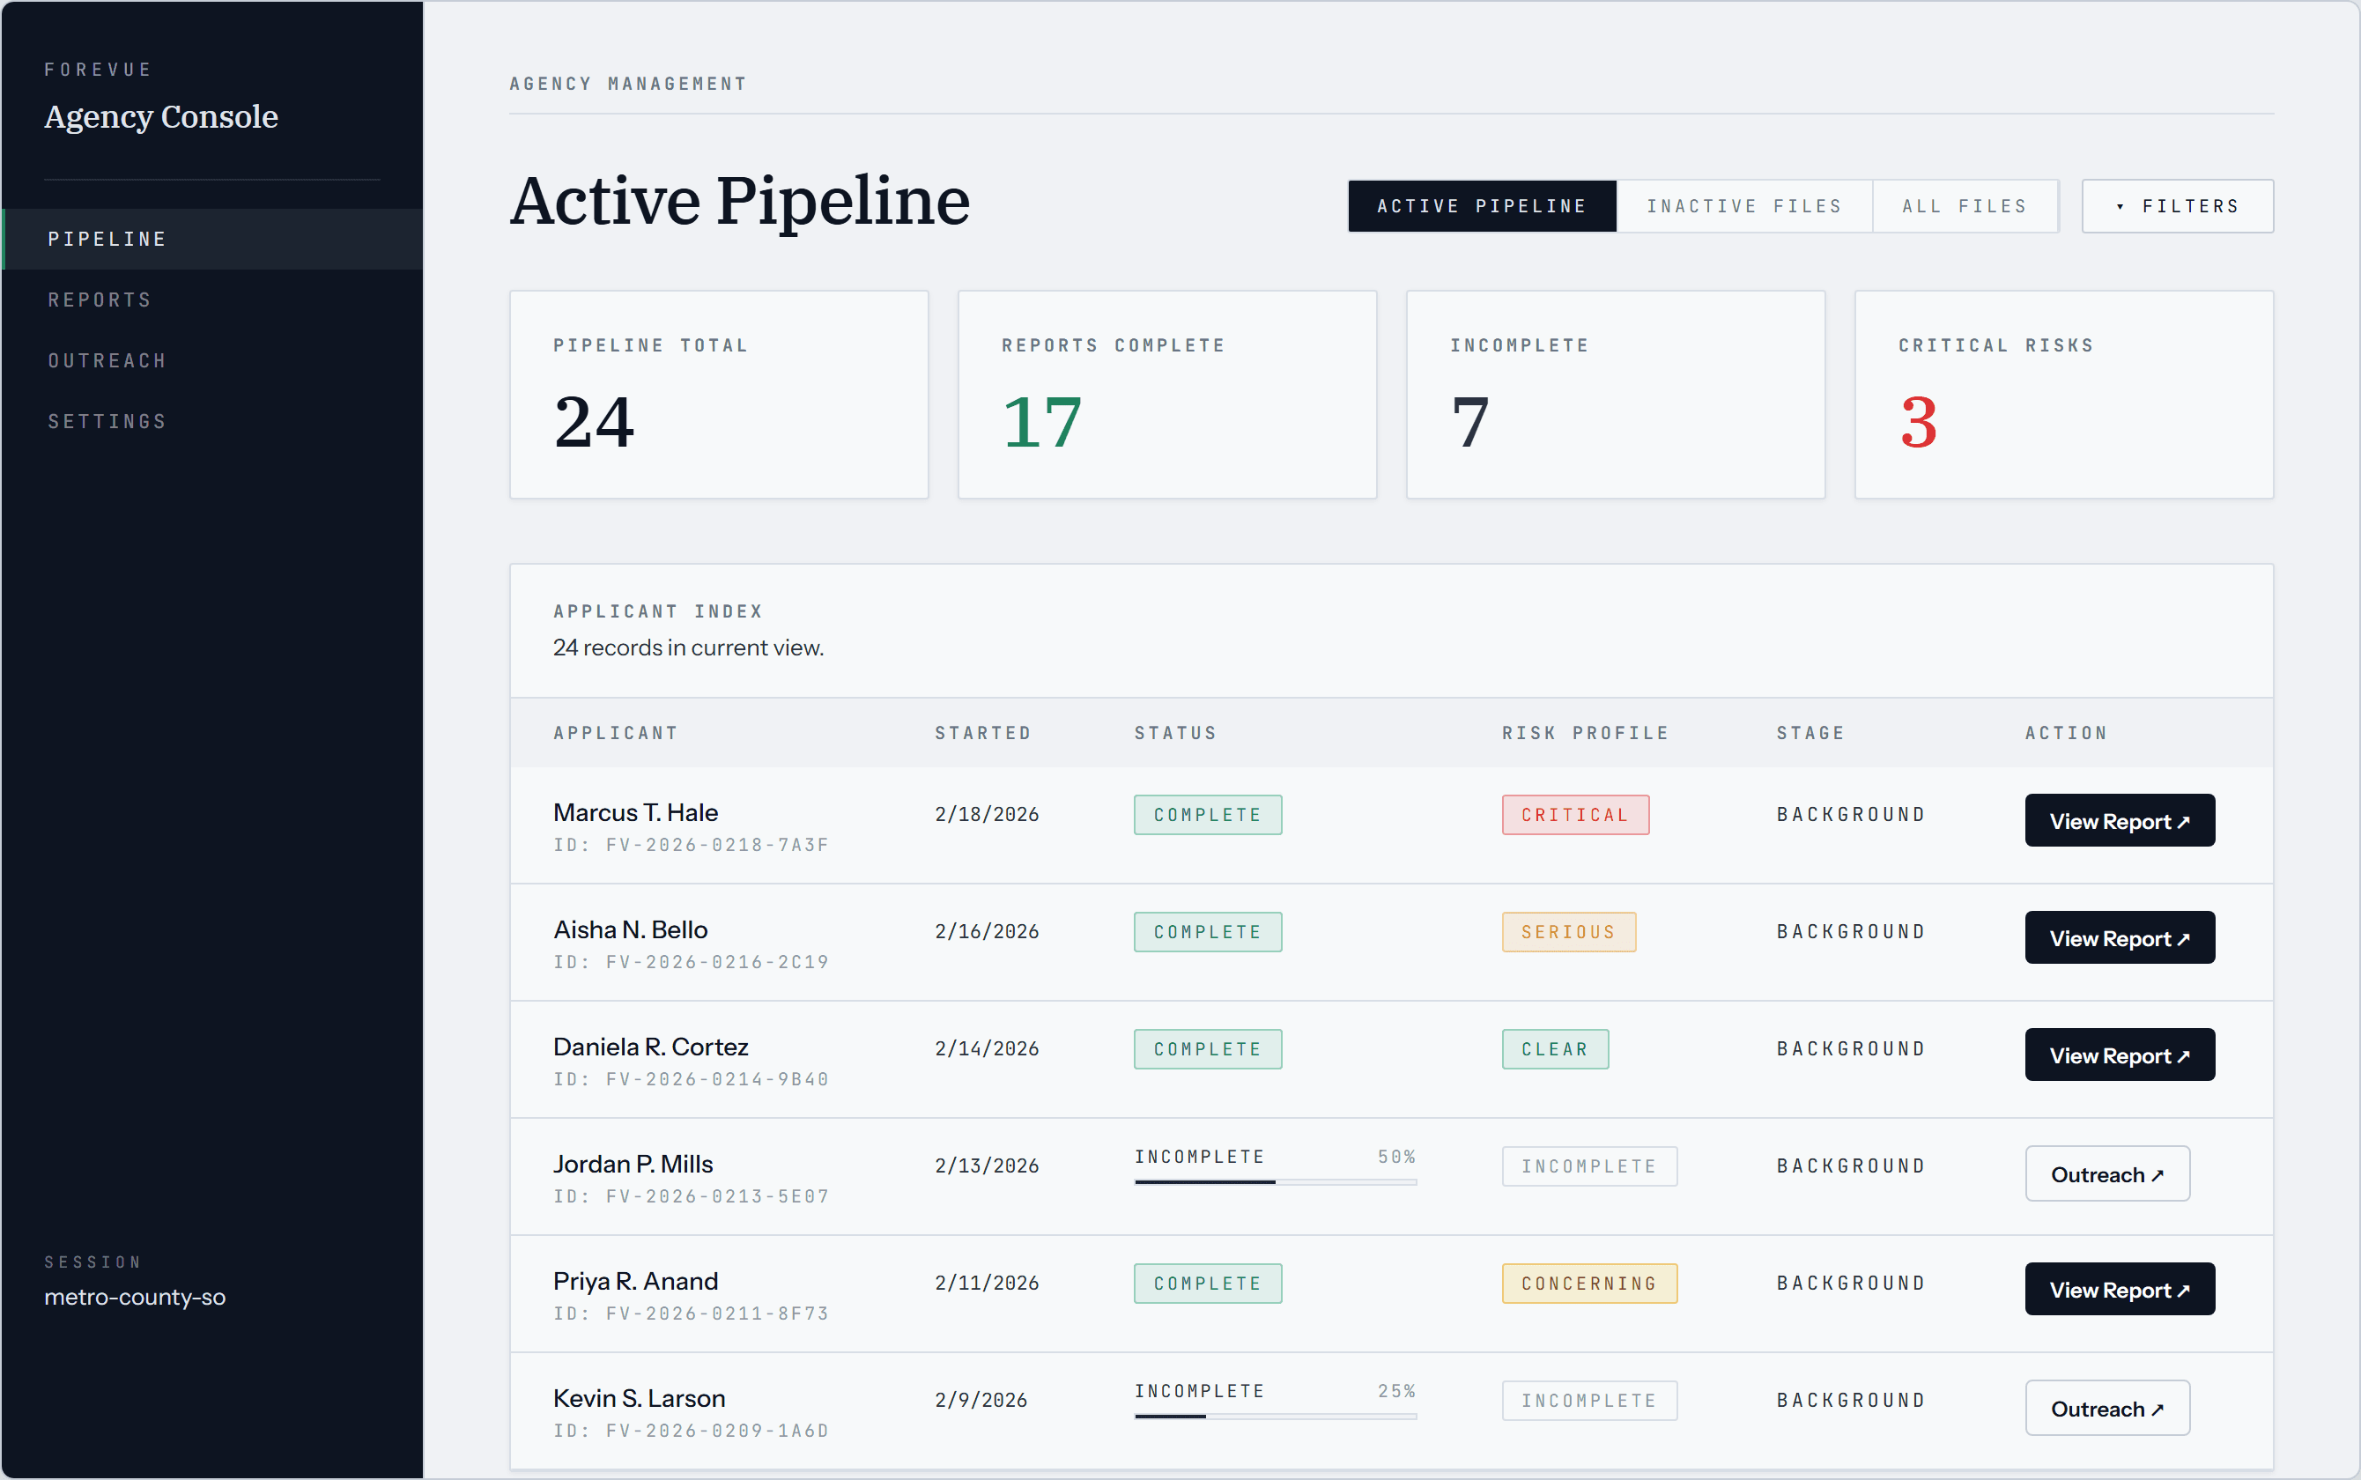Click ID FV-2026-0211-8F73
The image size is (2361, 1480).
[691, 1313]
